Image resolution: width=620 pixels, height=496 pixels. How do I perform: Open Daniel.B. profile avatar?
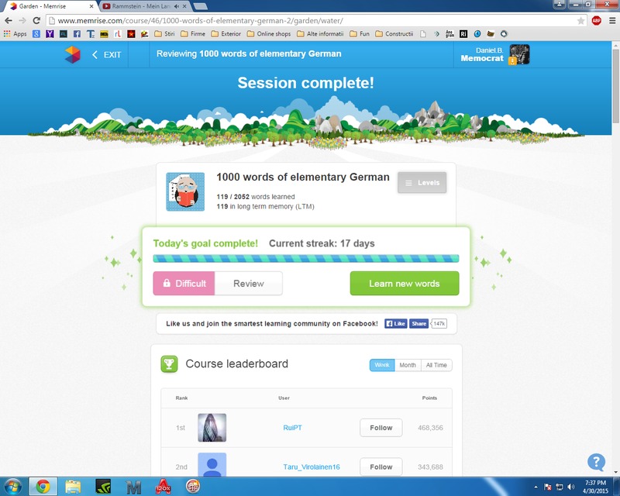[x=519, y=54]
